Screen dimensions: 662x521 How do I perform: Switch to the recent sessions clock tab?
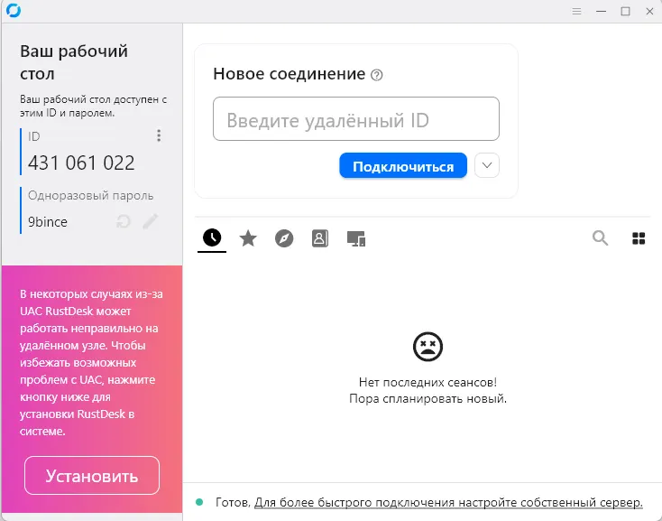click(212, 237)
